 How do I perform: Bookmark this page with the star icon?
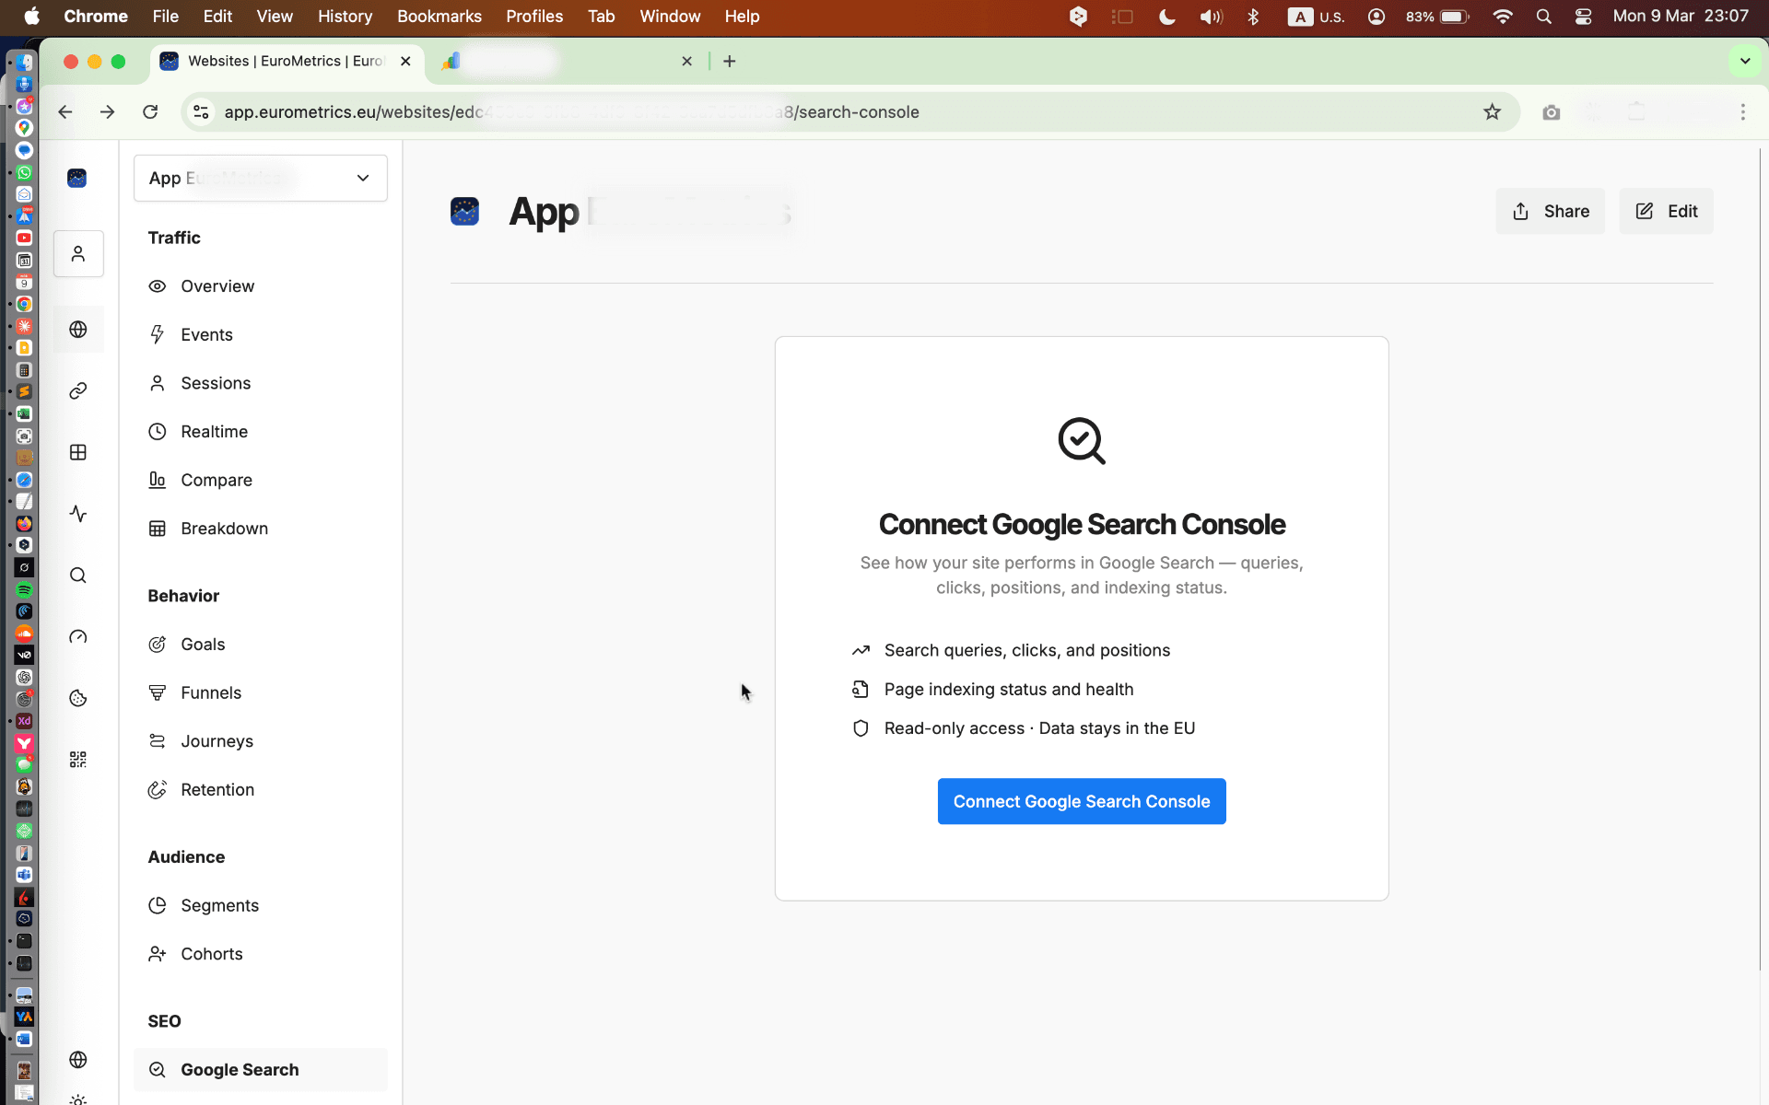[1492, 112]
